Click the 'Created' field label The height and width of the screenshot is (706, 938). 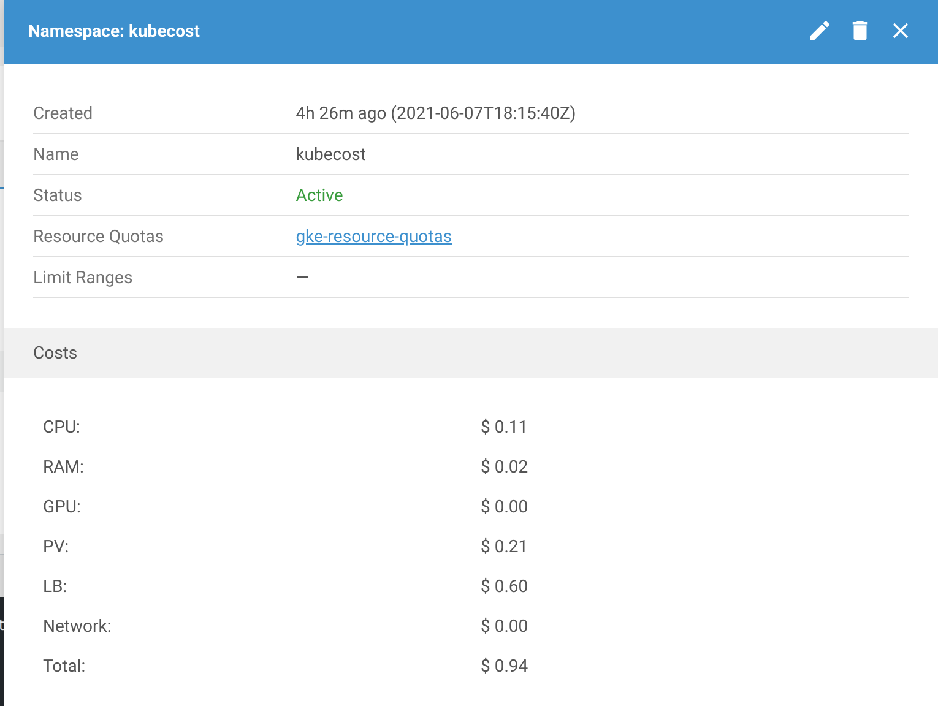[63, 113]
